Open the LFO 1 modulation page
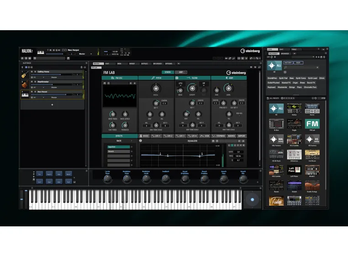Image resolution: width=348 pixels, height=257 pixels. tap(156, 136)
